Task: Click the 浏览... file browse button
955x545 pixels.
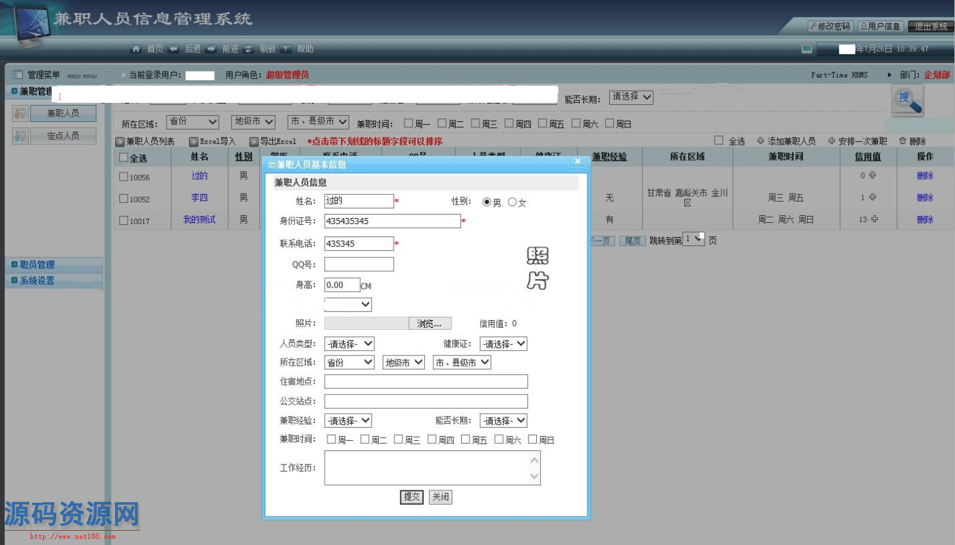Action: coord(430,324)
